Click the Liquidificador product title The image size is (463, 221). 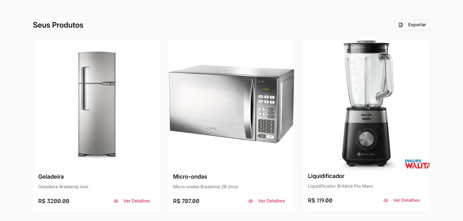pos(326,176)
